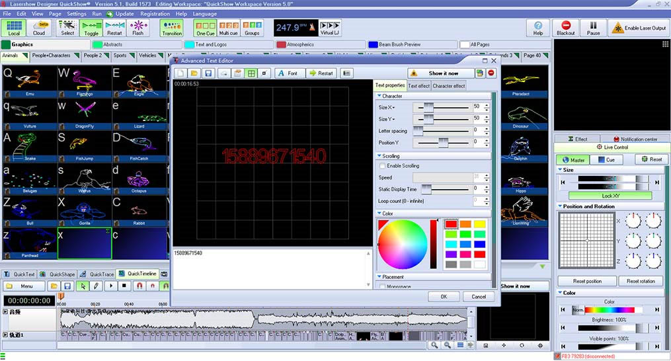
Task: Open the Settings menu
Action: (76, 14)
